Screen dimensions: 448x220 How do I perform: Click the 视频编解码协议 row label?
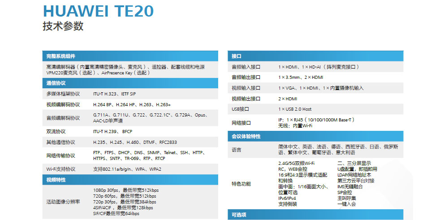[63, 104]
